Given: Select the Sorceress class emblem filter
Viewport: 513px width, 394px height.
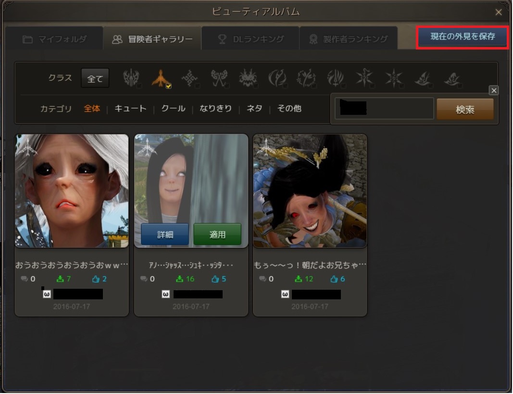Looking at the screenshot, I should click(x=190, y=78).
